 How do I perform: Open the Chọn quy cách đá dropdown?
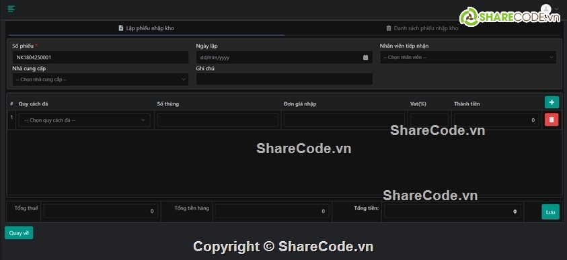(x=85, y=120)
